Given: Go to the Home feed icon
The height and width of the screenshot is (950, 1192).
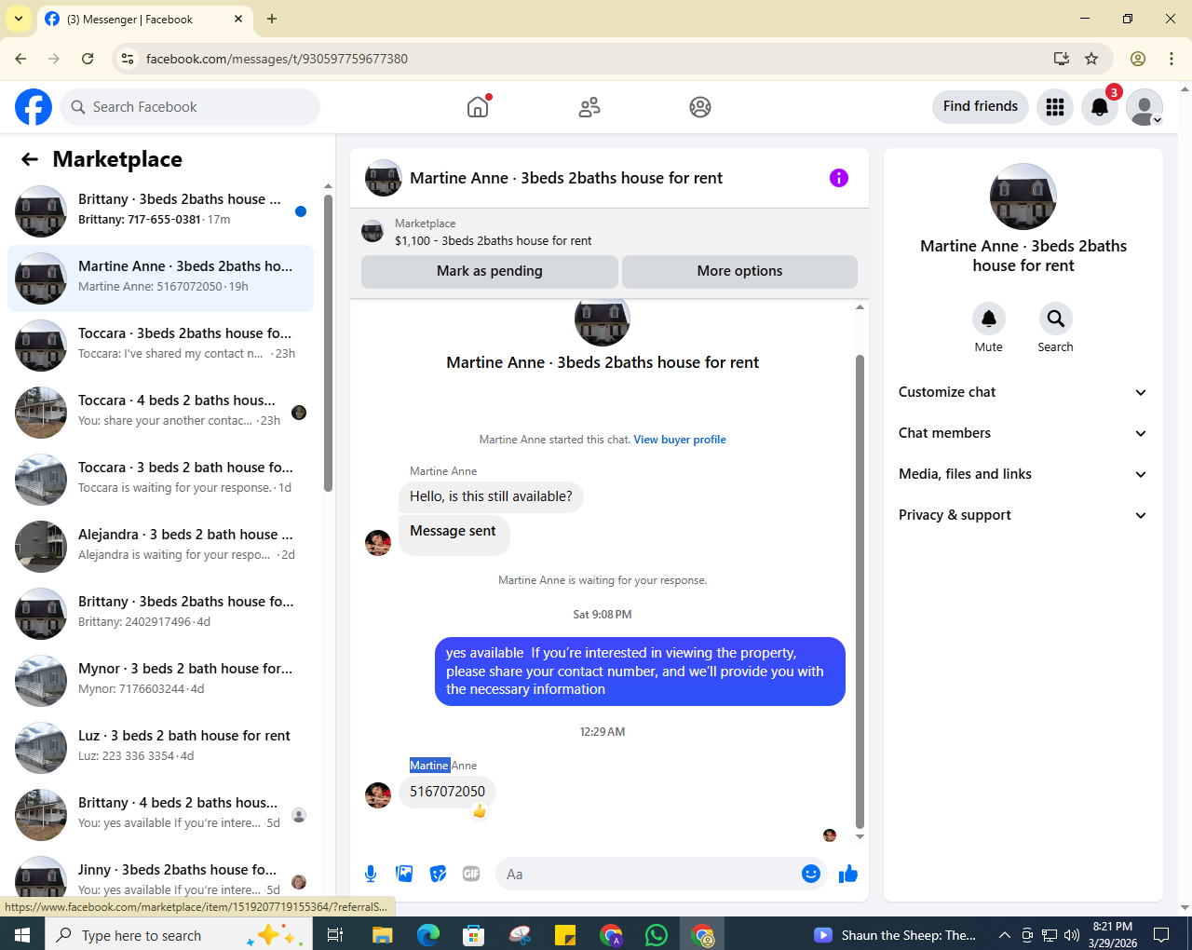Looking at the screenshot, I should (478, 107).
